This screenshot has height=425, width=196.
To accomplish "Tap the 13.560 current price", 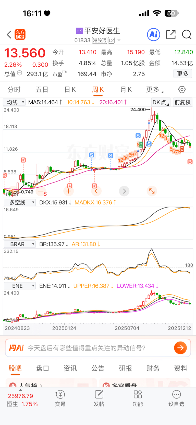I will 25,53.
